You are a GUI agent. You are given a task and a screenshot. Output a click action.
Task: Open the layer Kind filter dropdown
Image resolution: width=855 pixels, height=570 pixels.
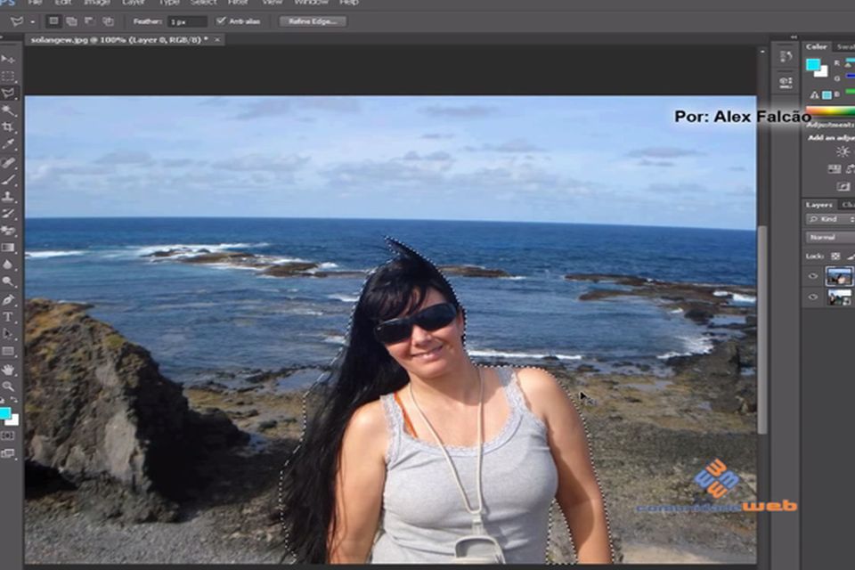[x=830, y=219]
